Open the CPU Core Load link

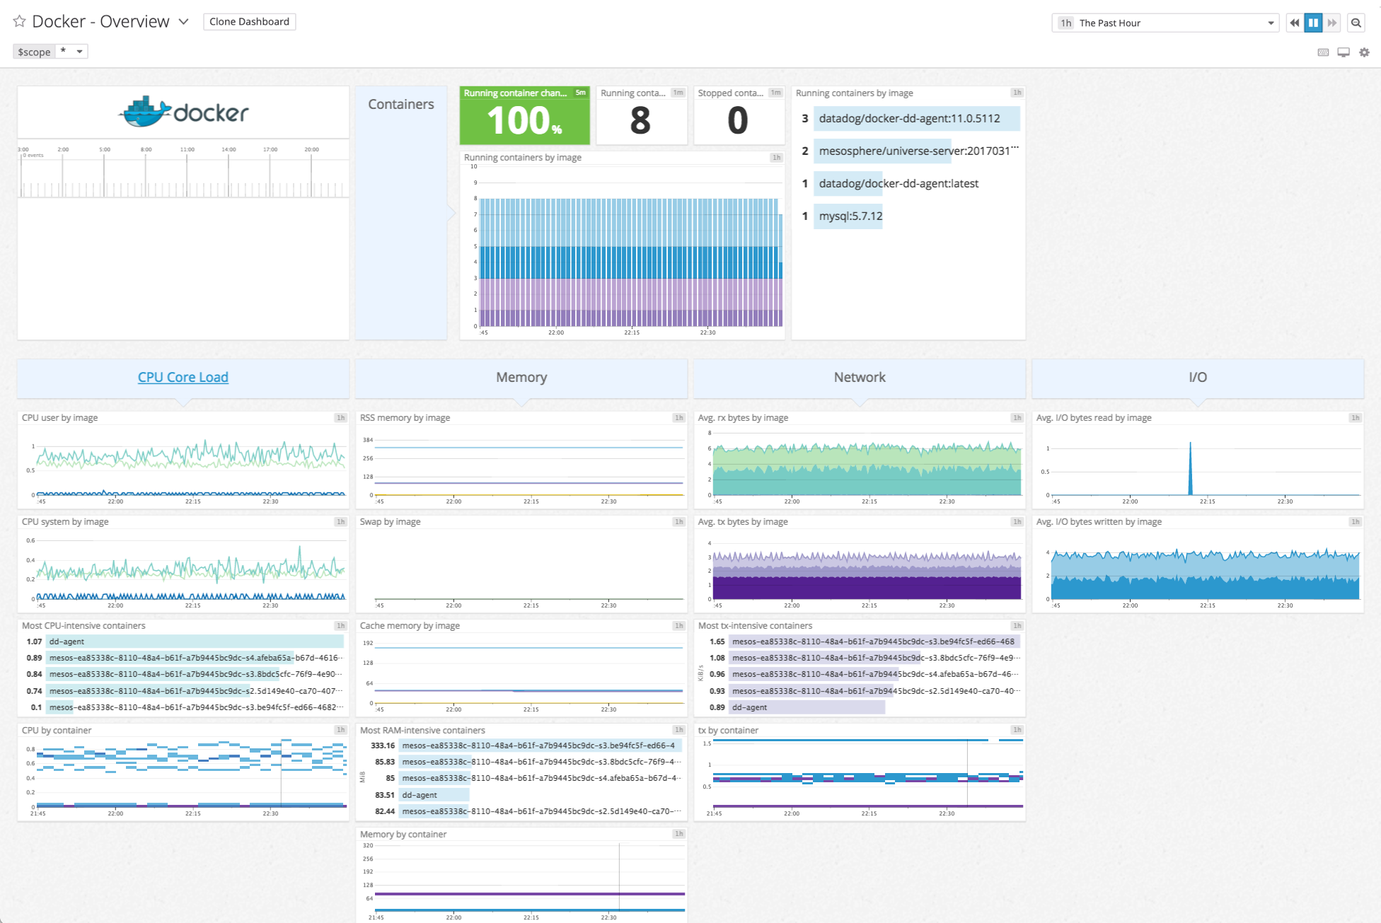pyautogui.click(x=183, y=376)
